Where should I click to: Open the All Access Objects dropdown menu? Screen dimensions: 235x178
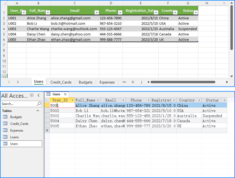[32, 96]
